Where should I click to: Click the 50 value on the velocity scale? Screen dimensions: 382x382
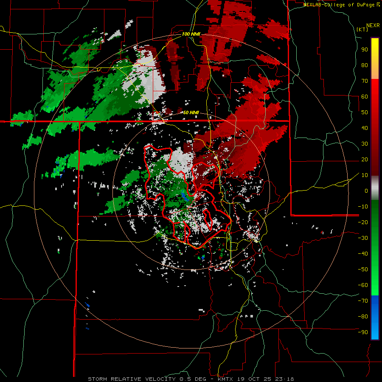365,112
